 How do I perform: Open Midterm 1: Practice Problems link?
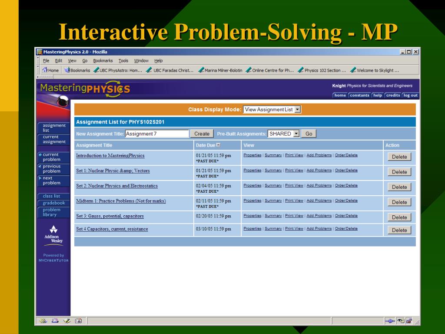coord(121,201)
